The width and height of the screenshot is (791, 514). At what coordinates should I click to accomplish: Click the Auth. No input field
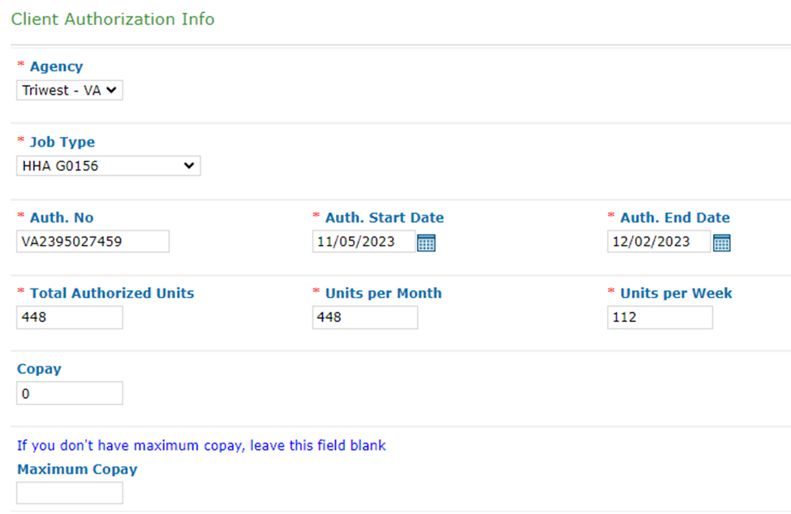coord(92,242)
